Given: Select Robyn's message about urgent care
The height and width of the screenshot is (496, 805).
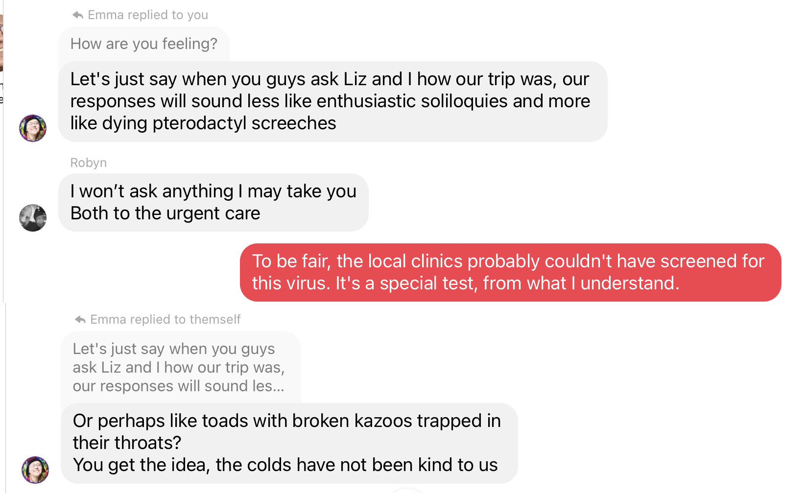Looking at the screenshot, I should (x=213, y=202).
